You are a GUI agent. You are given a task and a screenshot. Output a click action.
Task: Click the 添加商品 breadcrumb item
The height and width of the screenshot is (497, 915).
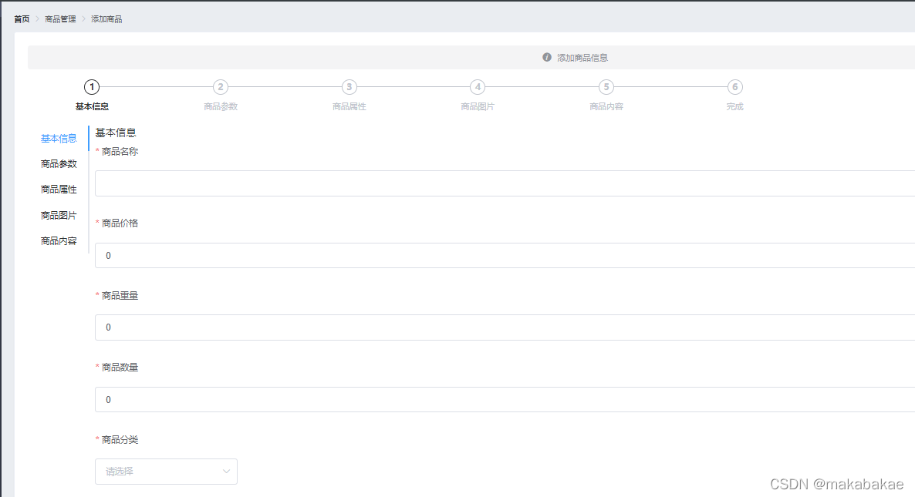[x=106, y=19]
